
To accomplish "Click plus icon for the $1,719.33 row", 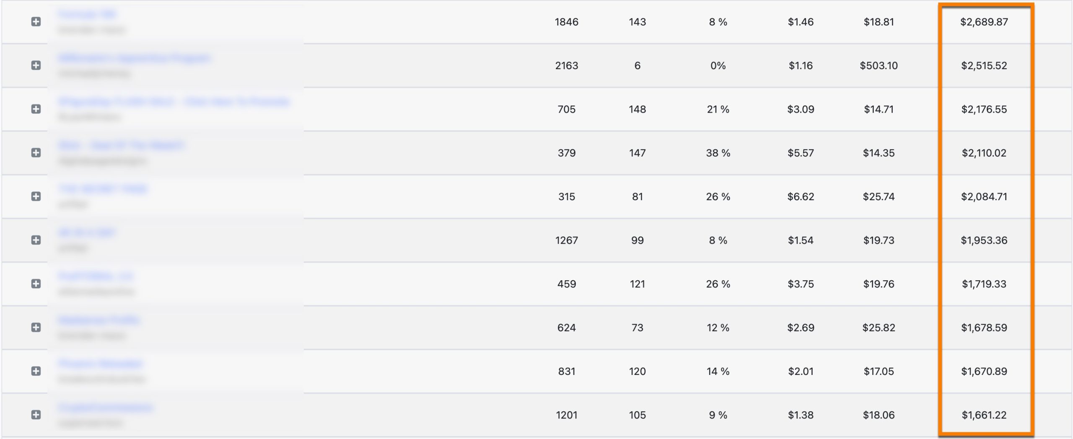I will [36, 284].
